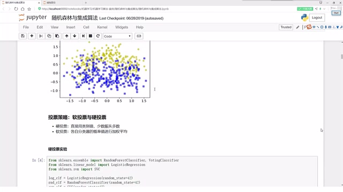Click the Last Checkpoint autosaved text
The width and height of the screenshot is (343, 192).
pos(131,18)
